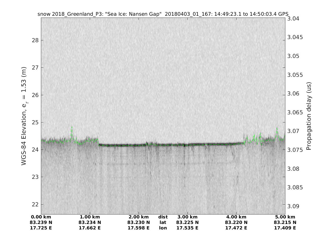
Task: Click the 26 elevation tick label
Action: tap(36, 95)
